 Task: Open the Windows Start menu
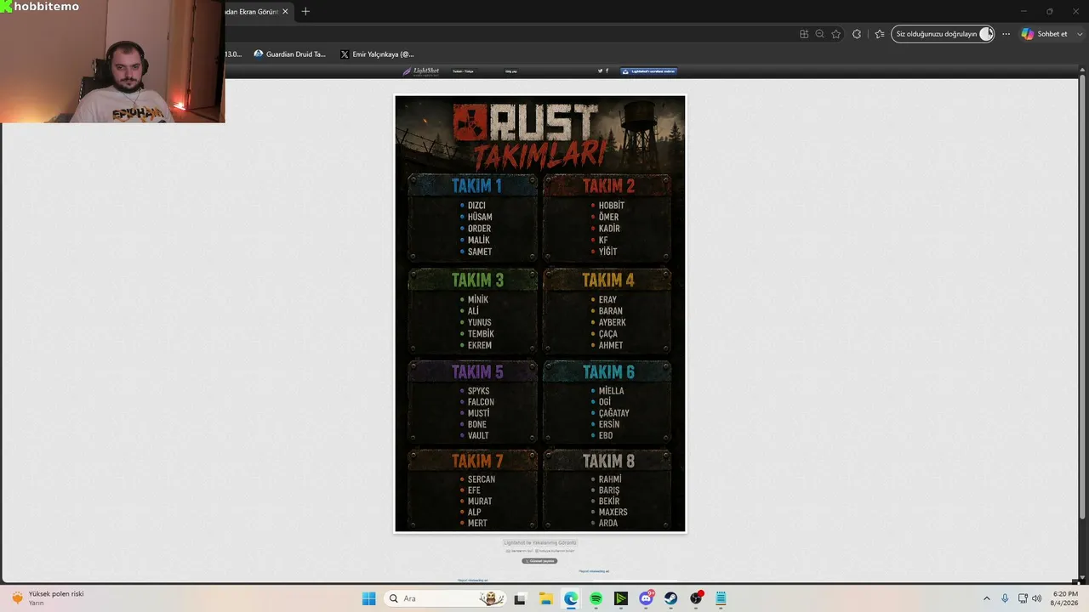[368, 598]
